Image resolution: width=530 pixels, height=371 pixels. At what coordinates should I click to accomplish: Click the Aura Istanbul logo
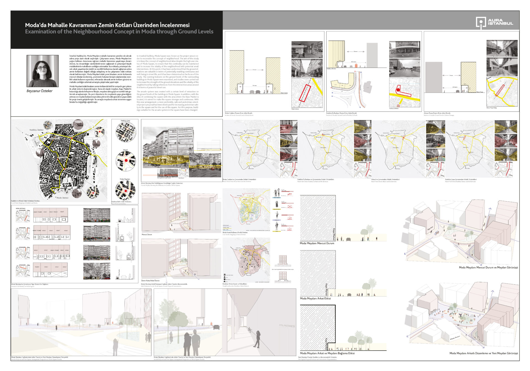(x=494, y=23)
